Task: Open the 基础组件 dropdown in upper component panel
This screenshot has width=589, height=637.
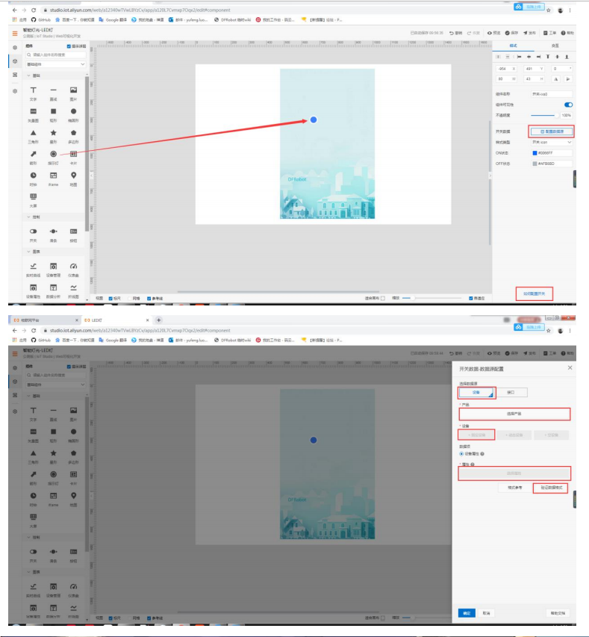Action: click(56, 64)
